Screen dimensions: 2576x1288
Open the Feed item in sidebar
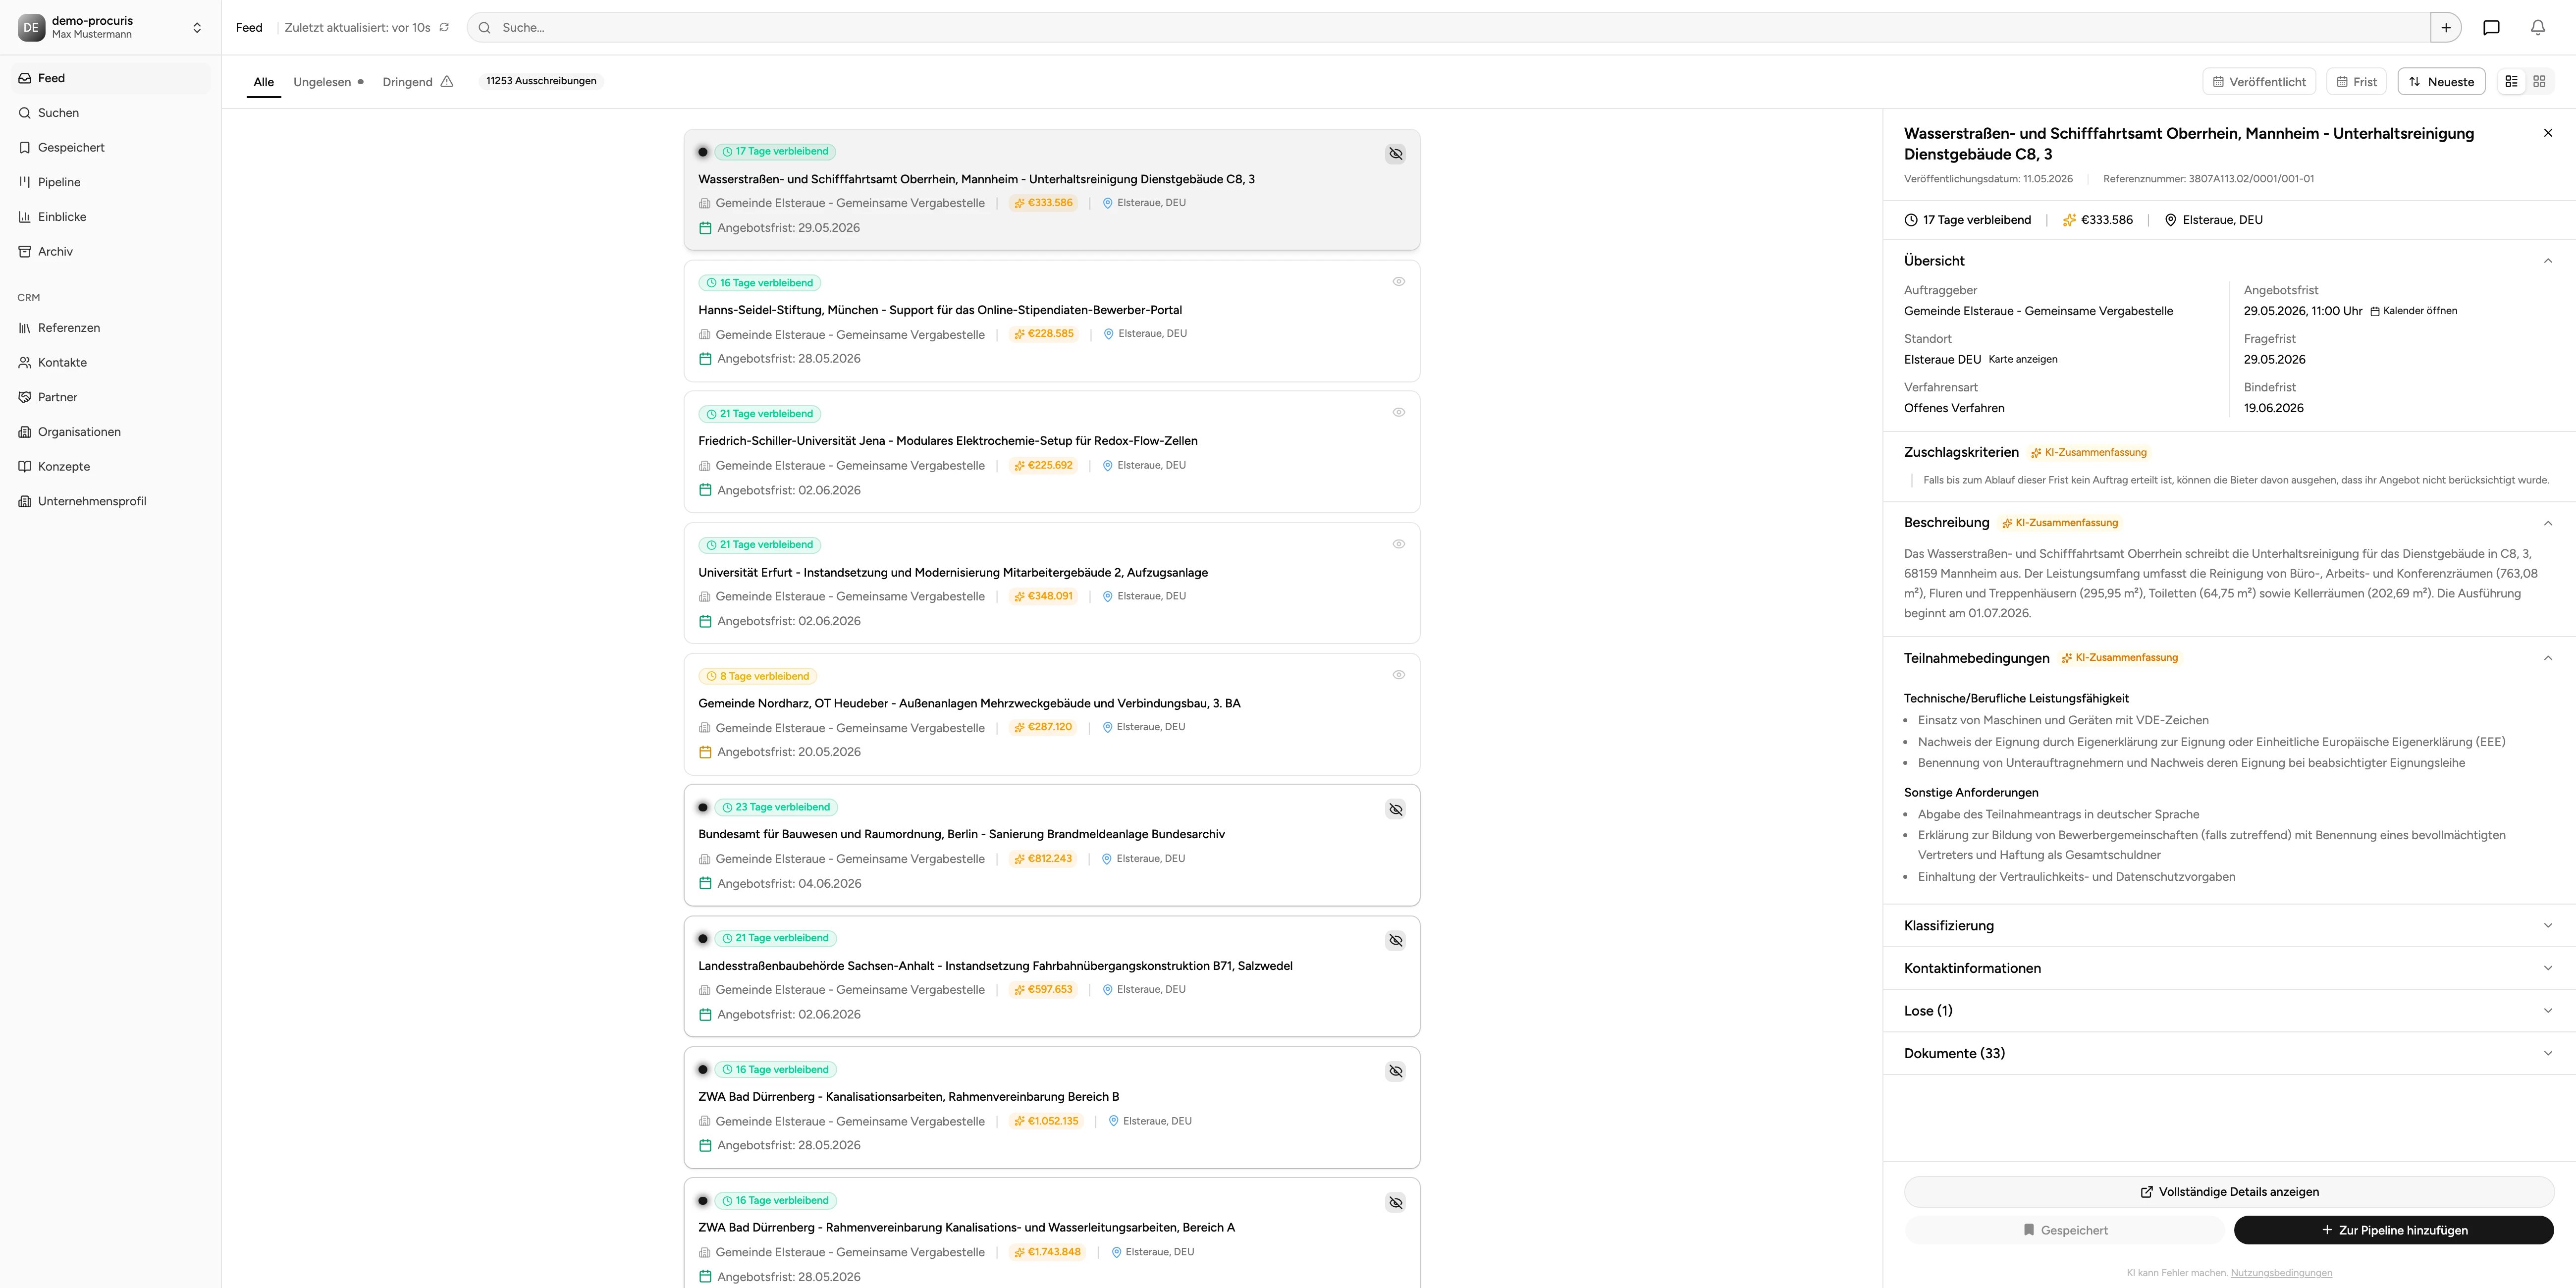(110, 78)
